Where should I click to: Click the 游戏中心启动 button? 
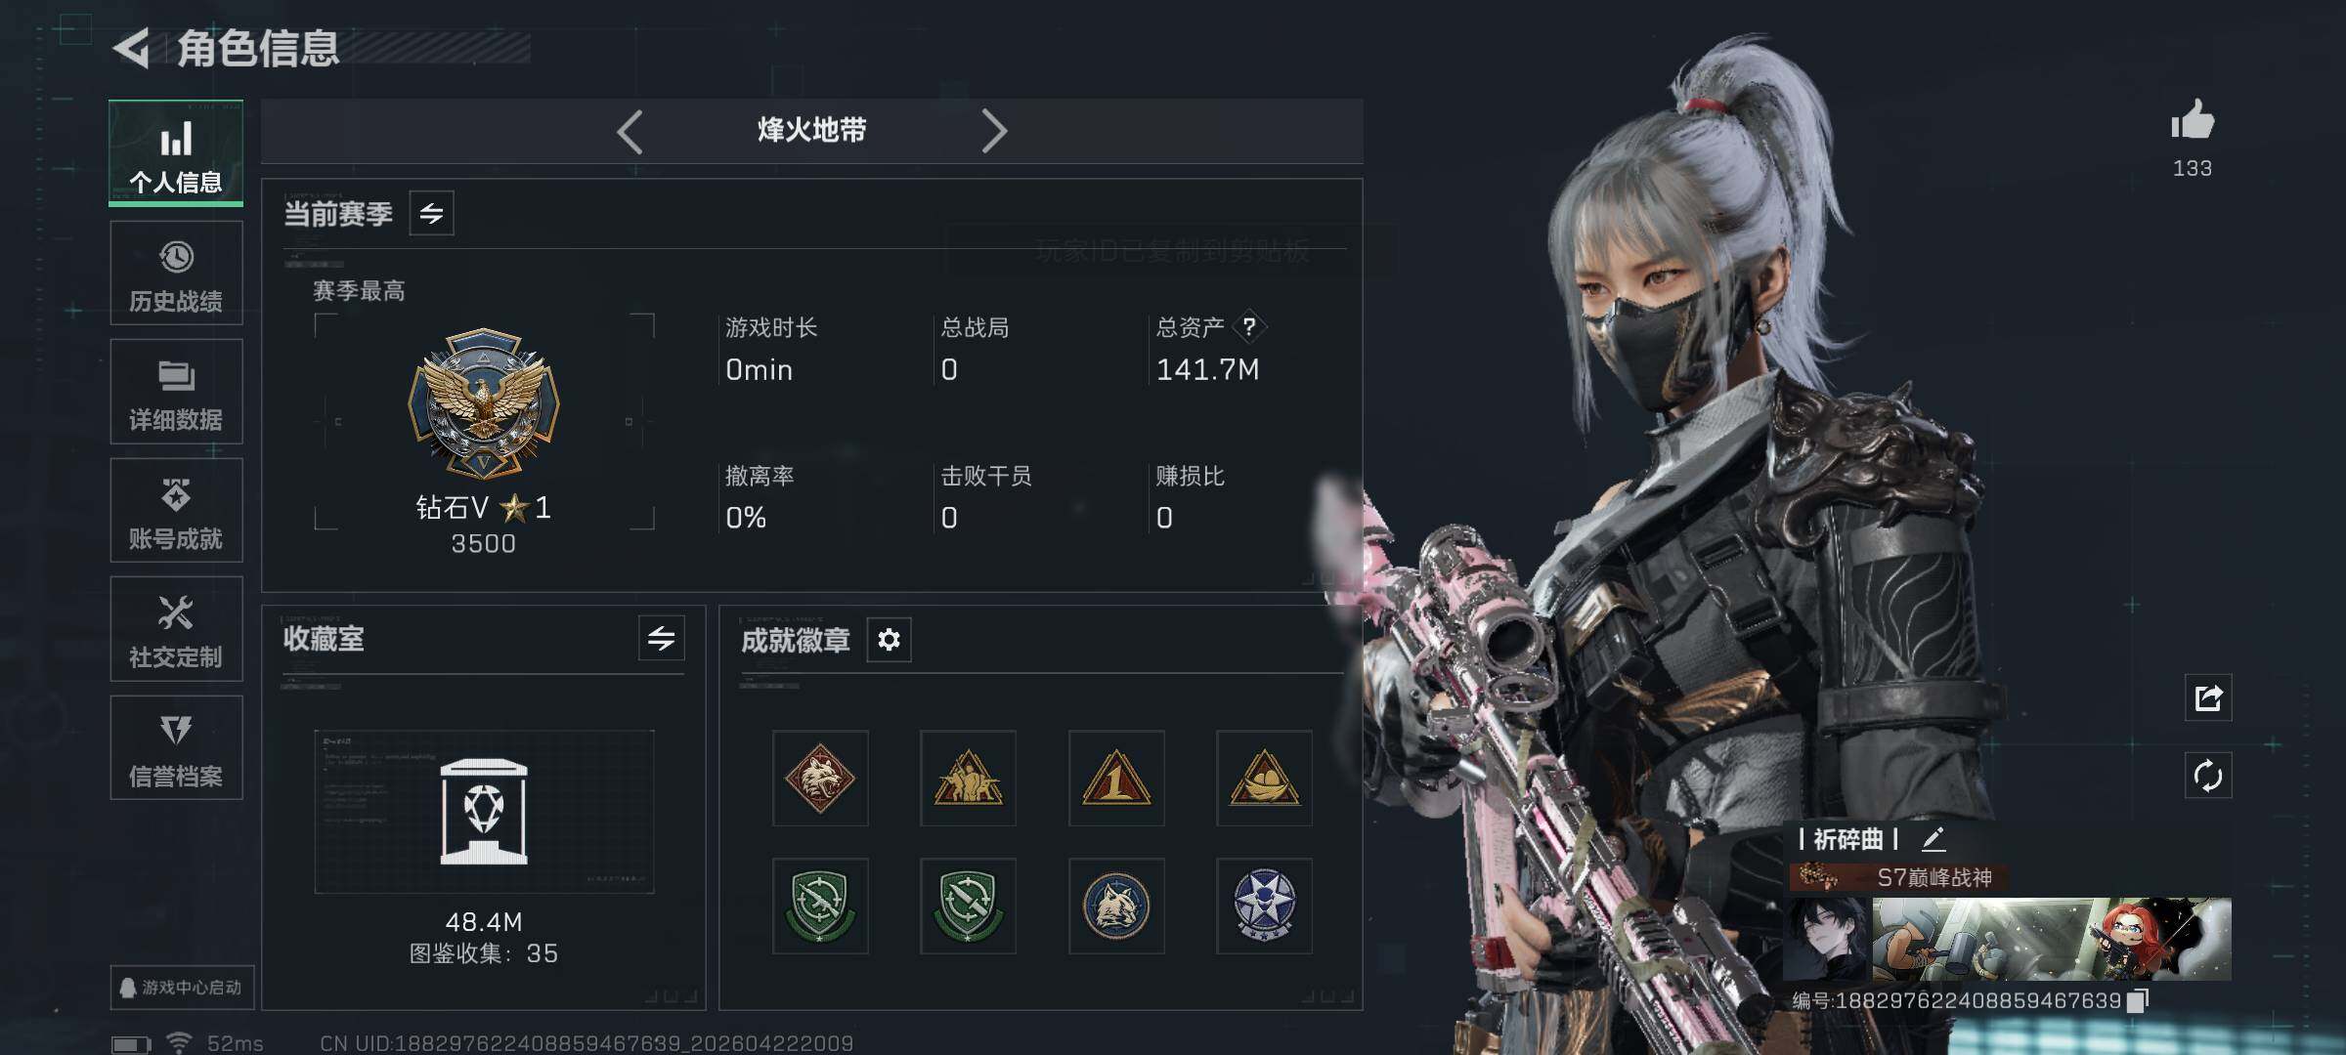182,988
